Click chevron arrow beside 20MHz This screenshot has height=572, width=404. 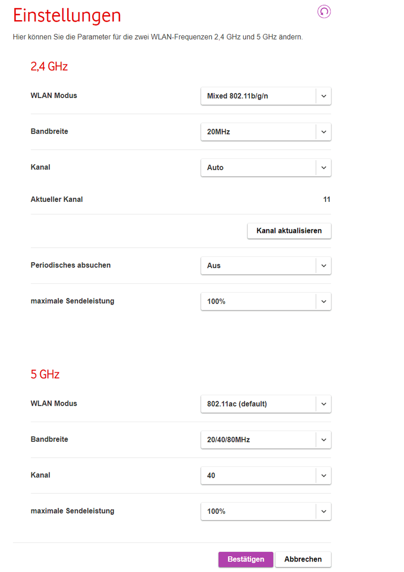[x=324, y=132]
